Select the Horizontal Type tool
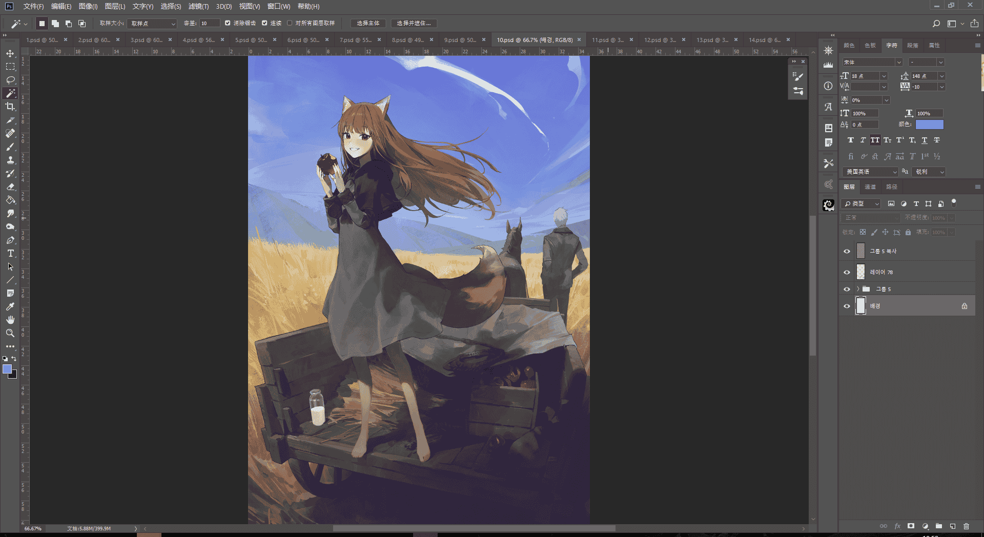The width and height of the screenshot is (984, 537). (10, 253)
